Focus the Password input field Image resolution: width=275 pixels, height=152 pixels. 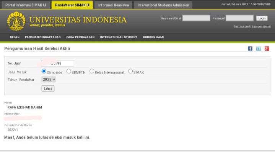pos(239,18)
